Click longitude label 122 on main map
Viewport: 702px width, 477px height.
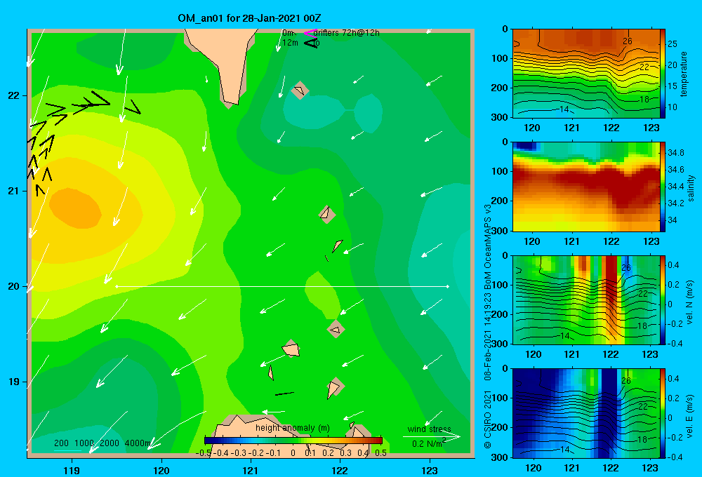coord(340,470)
